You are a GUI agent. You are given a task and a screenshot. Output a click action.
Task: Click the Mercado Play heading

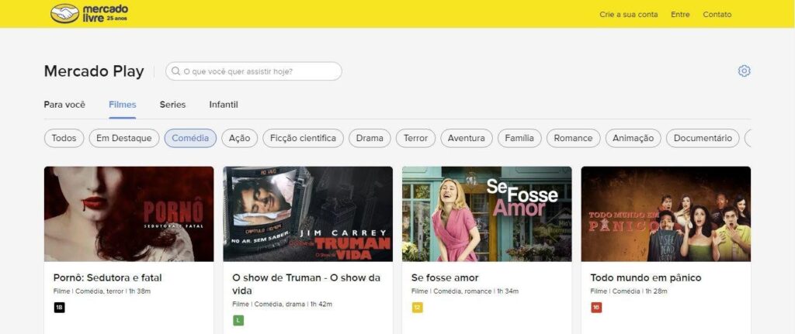click(x=94, y=71)
